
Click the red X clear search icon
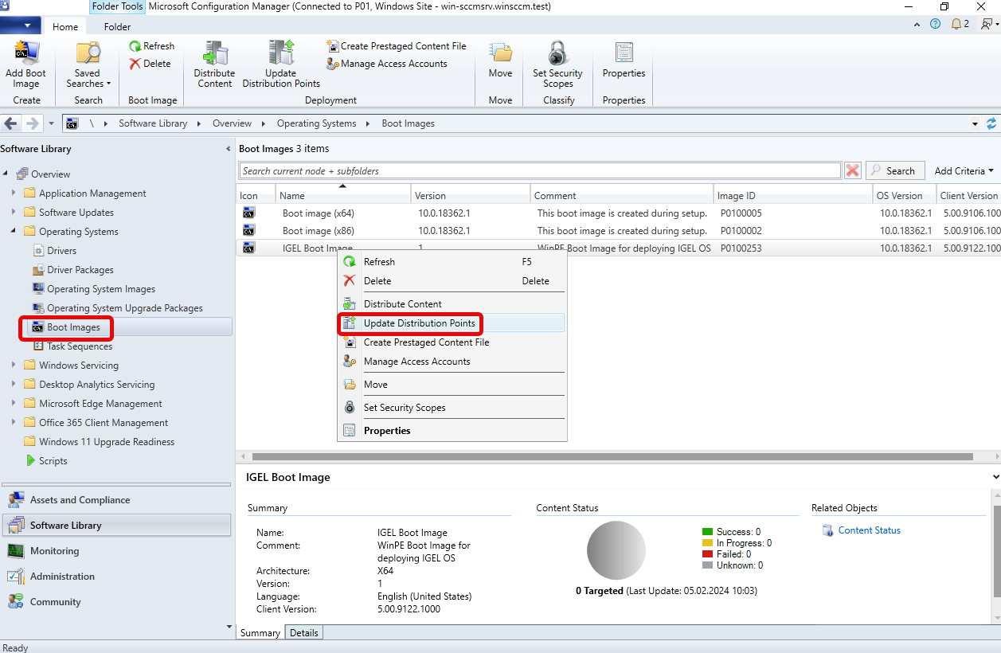coord(853,171)
